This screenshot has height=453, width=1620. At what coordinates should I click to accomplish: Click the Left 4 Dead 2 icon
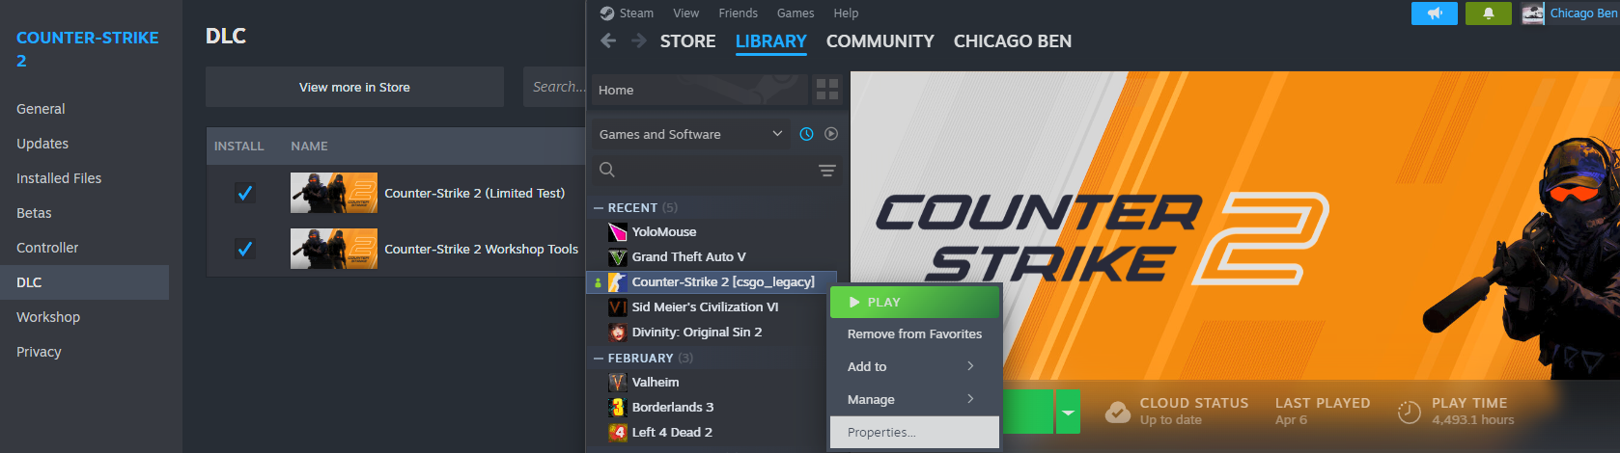618,433
